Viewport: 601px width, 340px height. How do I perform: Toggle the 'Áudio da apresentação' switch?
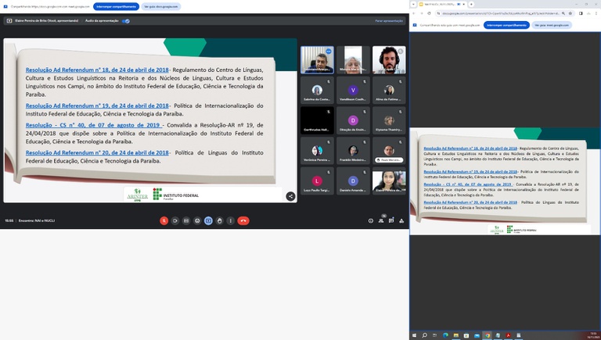(126, 21)
